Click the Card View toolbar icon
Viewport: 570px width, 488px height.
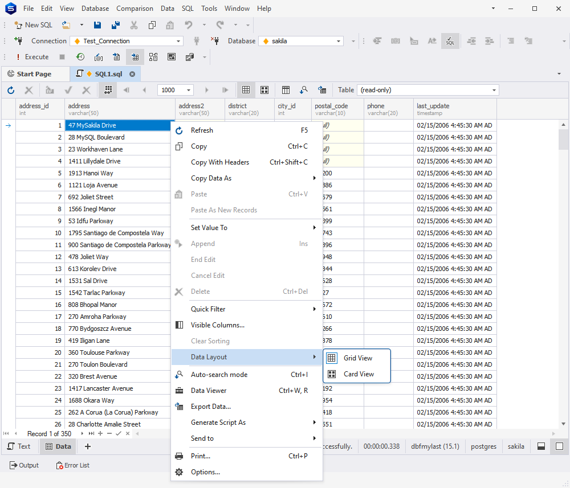[x=264, y=90]
